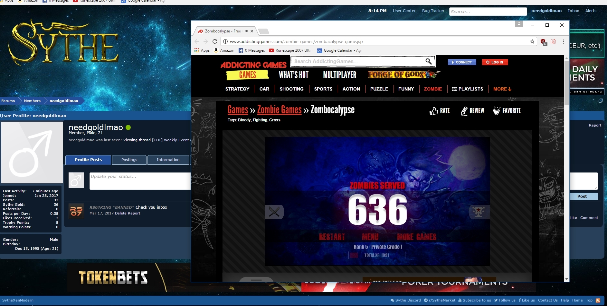View site information icon in address bar
This screenshot has width=607, height=306.
pyautogui.click(x=226, y=41)
